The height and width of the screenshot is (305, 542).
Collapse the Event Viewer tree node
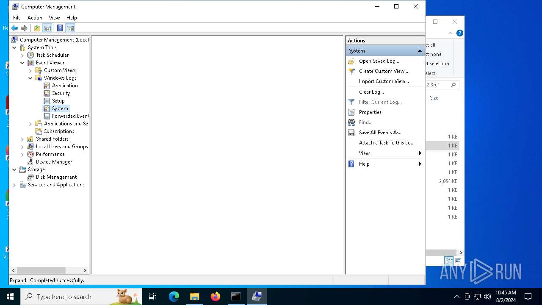tap(22, 63)
